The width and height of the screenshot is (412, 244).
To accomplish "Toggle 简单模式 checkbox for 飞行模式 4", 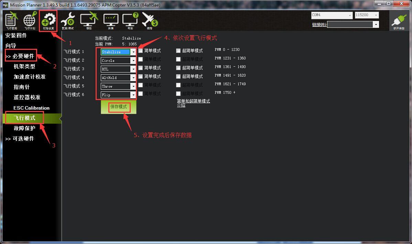I will (x=140, y=76).
